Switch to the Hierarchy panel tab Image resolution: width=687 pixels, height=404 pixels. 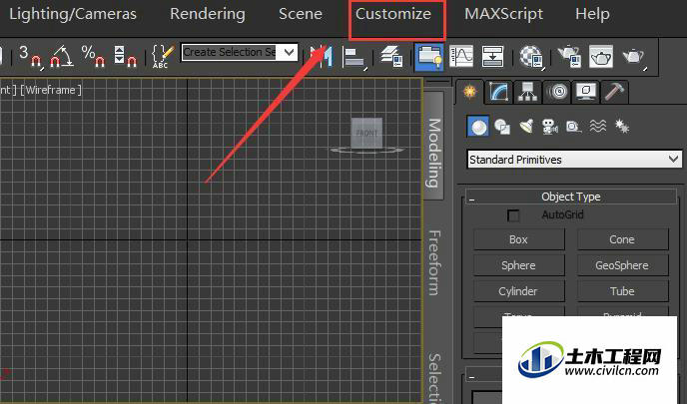527,92
